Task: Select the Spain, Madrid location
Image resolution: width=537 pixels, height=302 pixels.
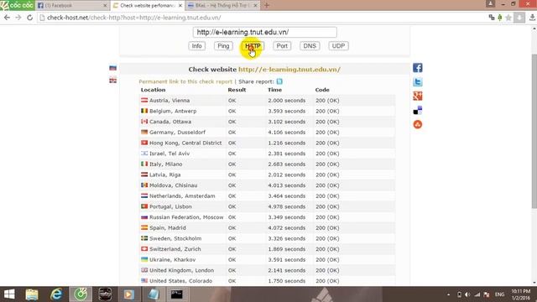Action: click(168, 227)
